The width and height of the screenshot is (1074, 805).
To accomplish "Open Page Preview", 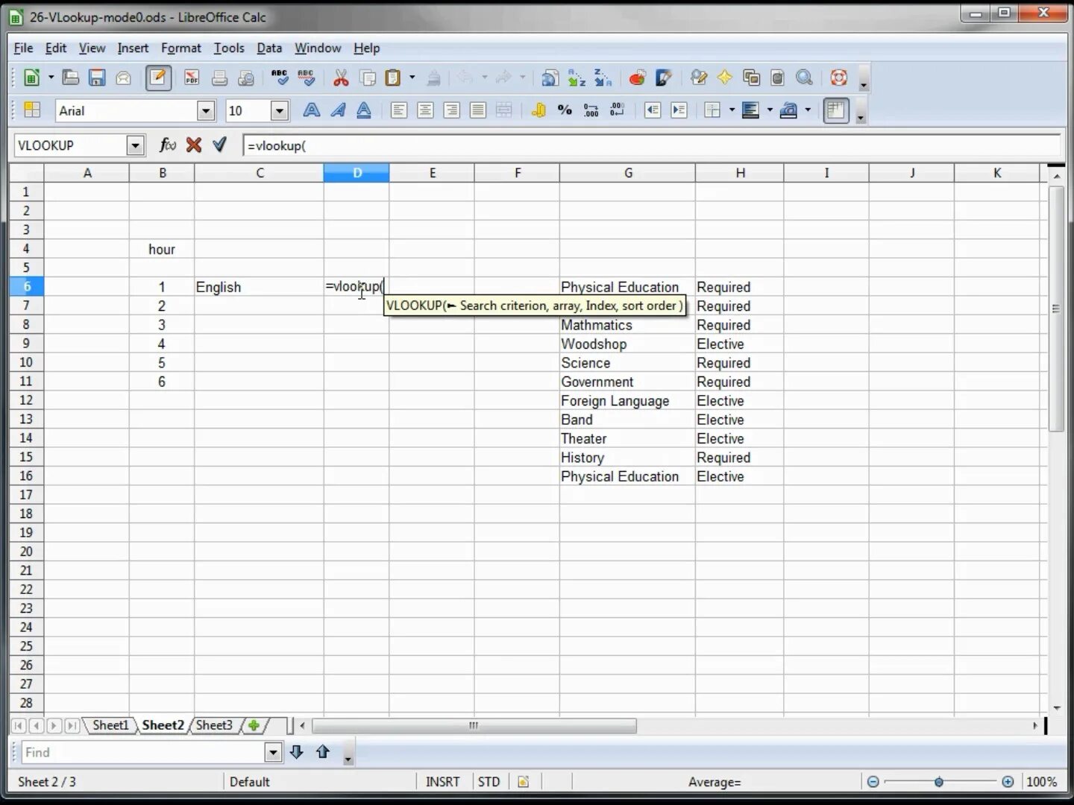I will pyautogui.click(x=245, y=78).
